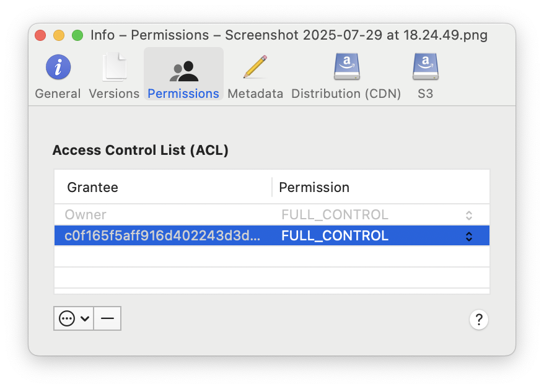Click the Permission column header
This screenshot has width=544, height=389.
click(x=314, y=187)
